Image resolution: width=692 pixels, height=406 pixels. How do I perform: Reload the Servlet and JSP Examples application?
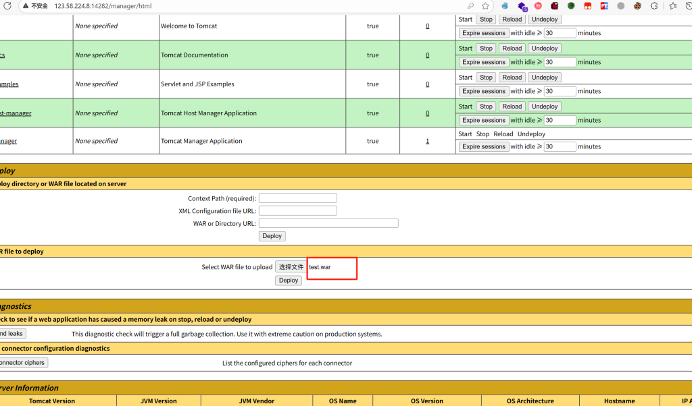[512, 78]
